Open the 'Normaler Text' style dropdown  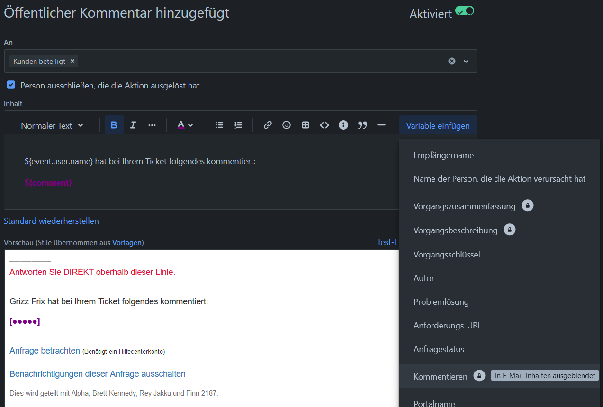pyautogui.click(x=52, y=125)
